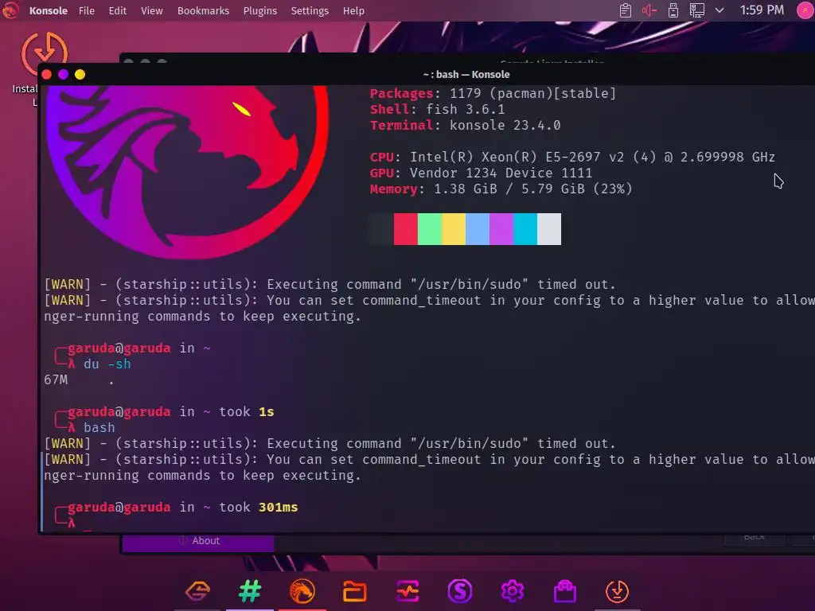Viewport: 815px width, 611px height.
Task: Open the file manager folder dock icon
Action: click(355, 591)
